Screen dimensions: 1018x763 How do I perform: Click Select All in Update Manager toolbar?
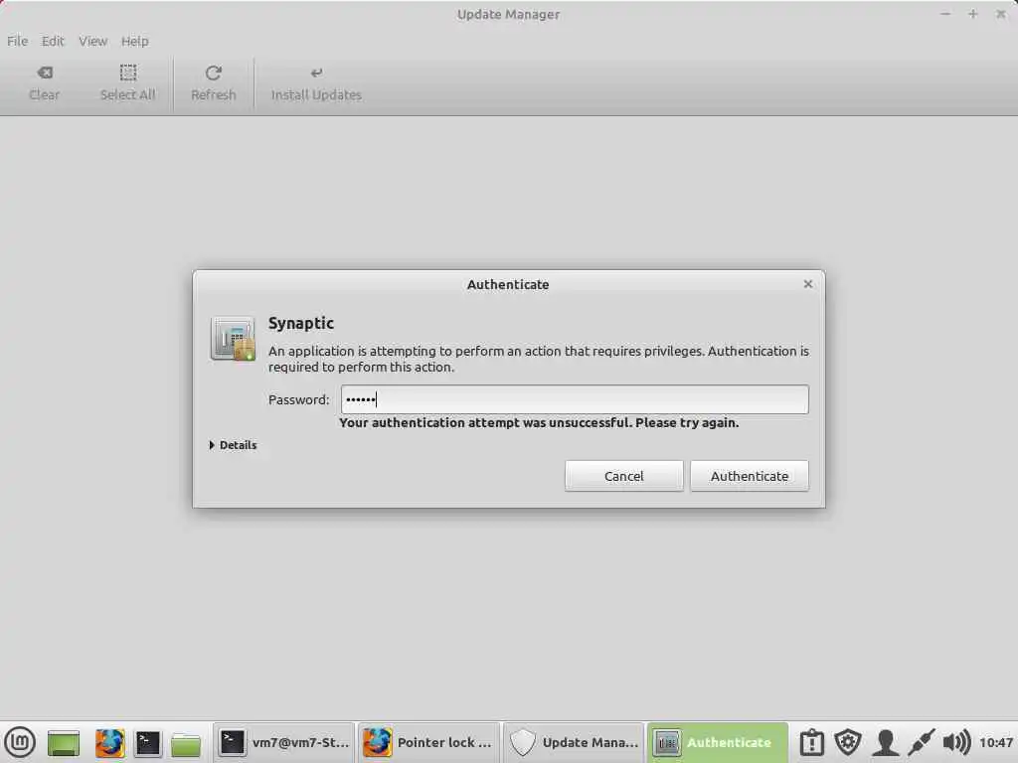[127, 83]
